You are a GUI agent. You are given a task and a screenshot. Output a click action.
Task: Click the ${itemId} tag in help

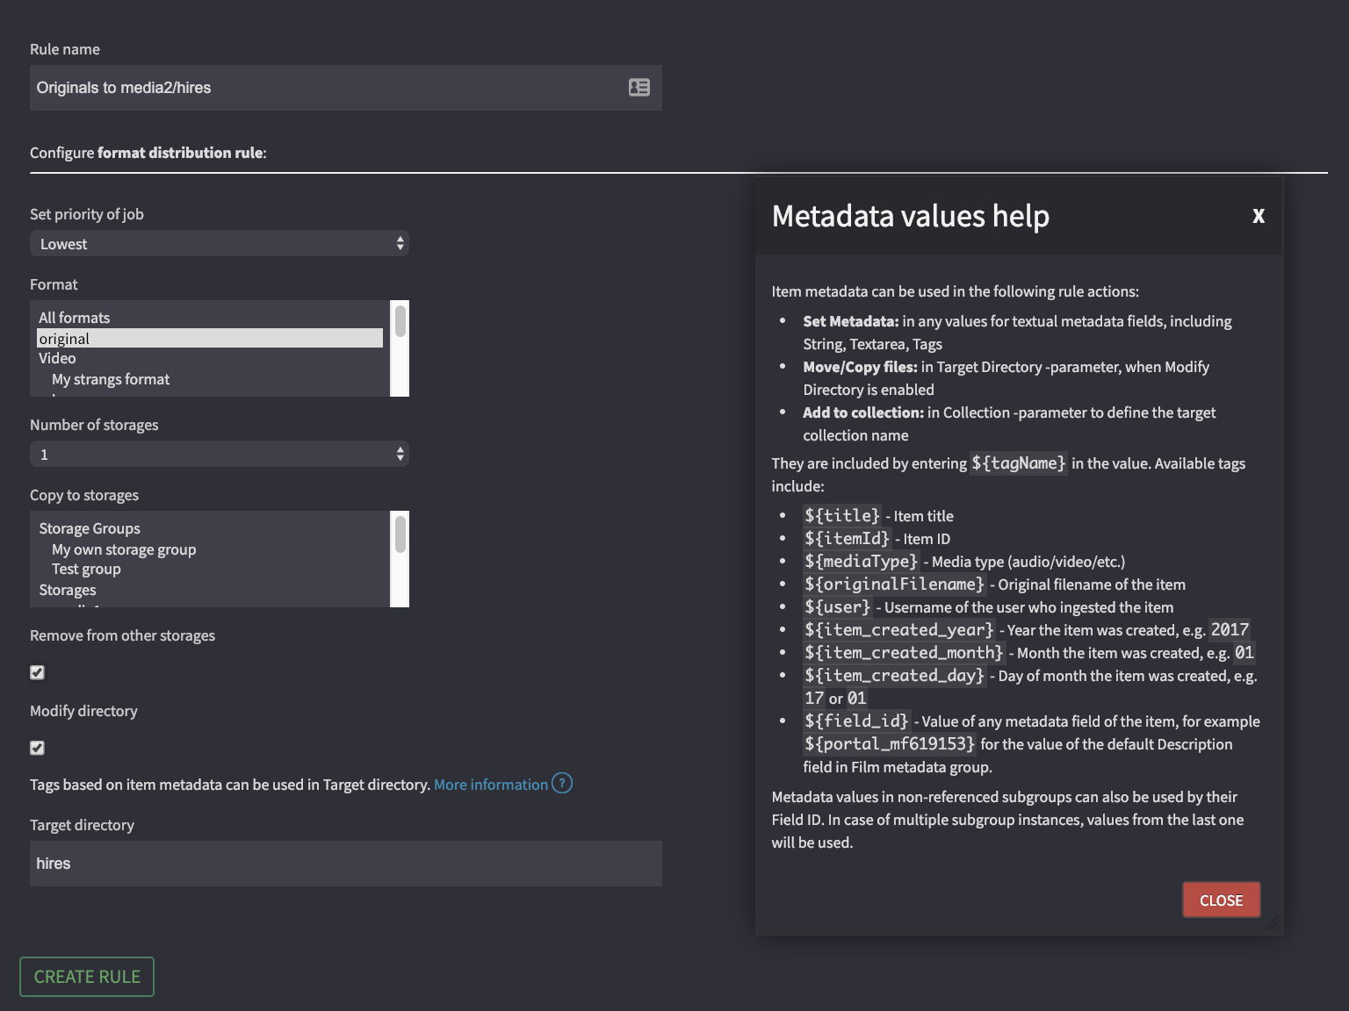coord(847,538)
